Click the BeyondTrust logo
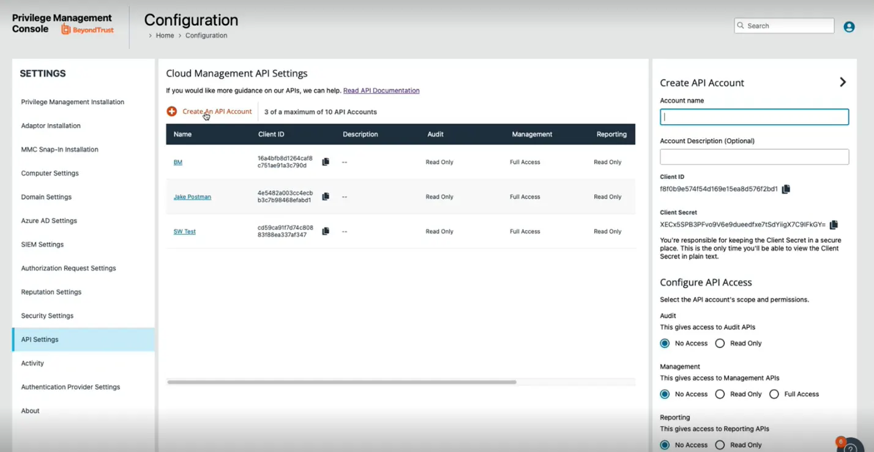Screen dimensions: 874x452 click(x=88, y=29)
